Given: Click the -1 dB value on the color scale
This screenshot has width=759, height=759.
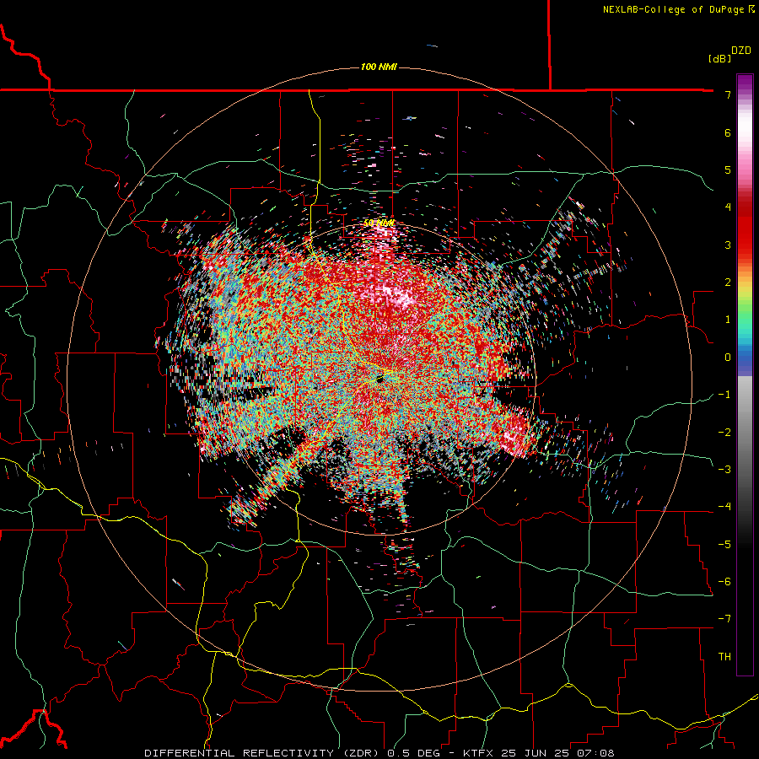Looking at the screenshot, I should tap(724, 395).
